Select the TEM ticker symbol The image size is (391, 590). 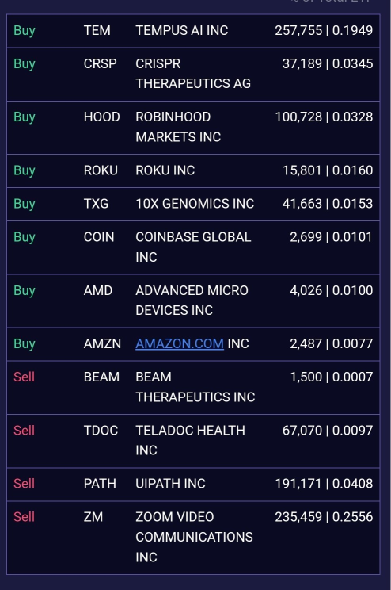pyautogui.click(x=97, y=30)
